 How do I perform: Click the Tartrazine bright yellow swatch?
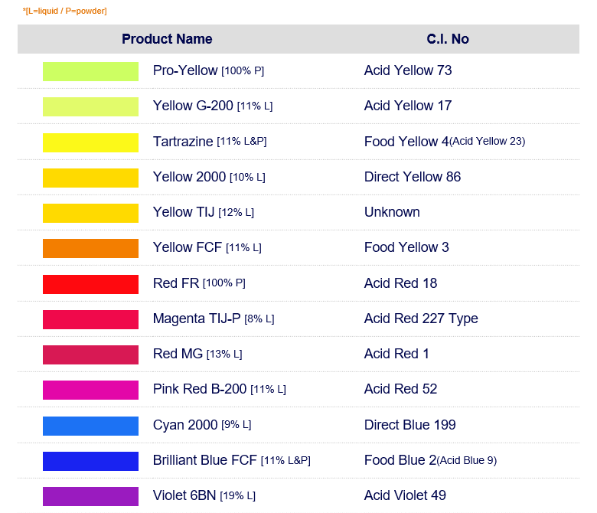tap(90, 142)
